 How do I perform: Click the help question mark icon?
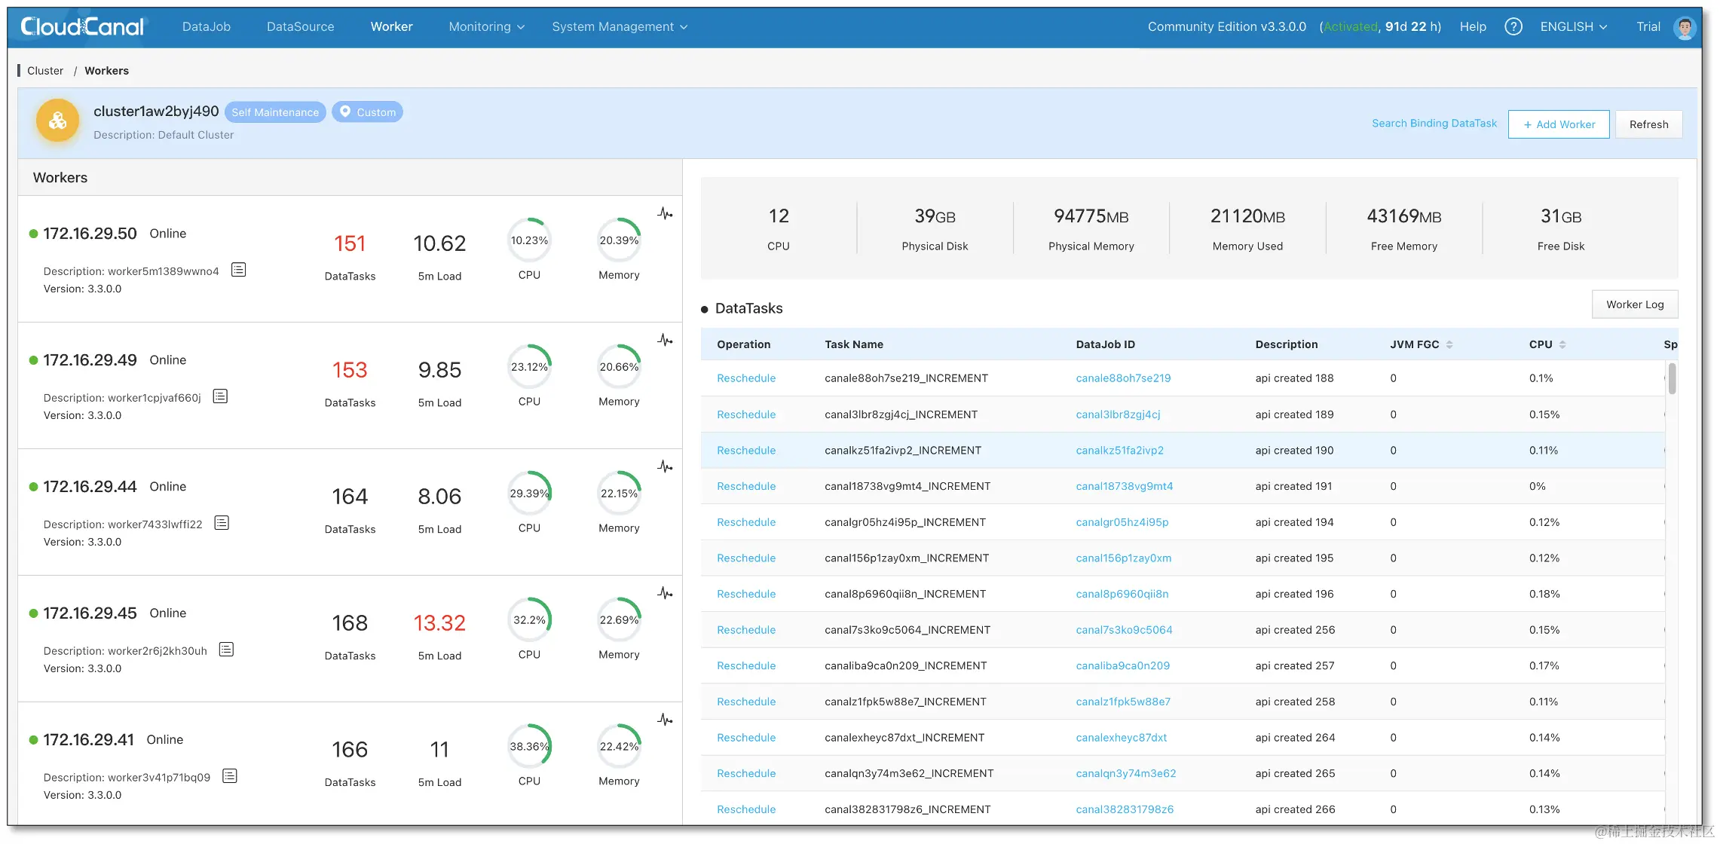tap(1513, 26)
